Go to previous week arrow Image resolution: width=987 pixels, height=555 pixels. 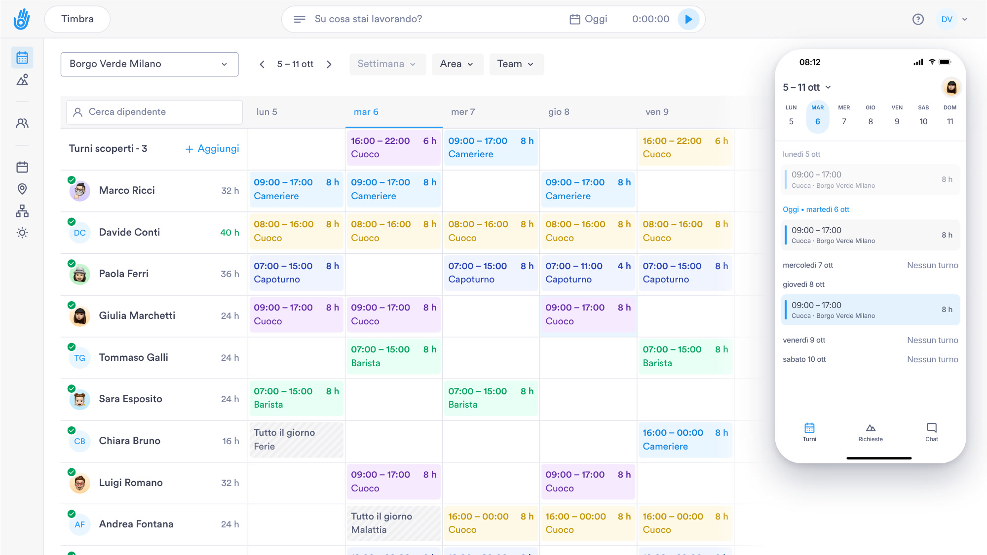[x=262, y=64]
